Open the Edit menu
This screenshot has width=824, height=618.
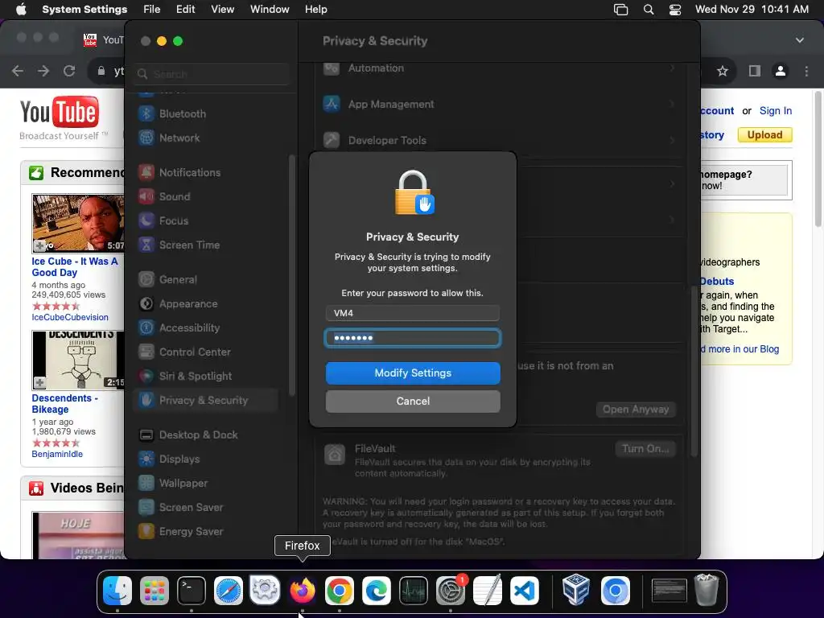point(186,9)
